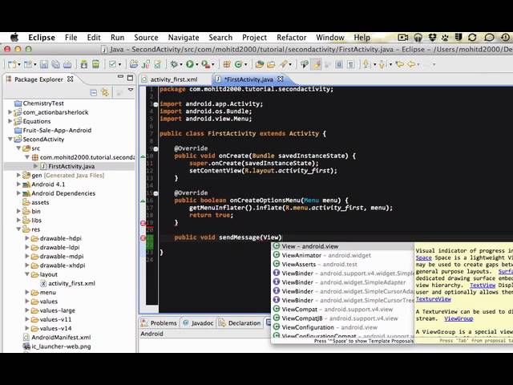Image resolution: width=513 pixels, height=385 pixels.
Task: Select 'ViewAnimator' completion proposal
Action: 342,255
